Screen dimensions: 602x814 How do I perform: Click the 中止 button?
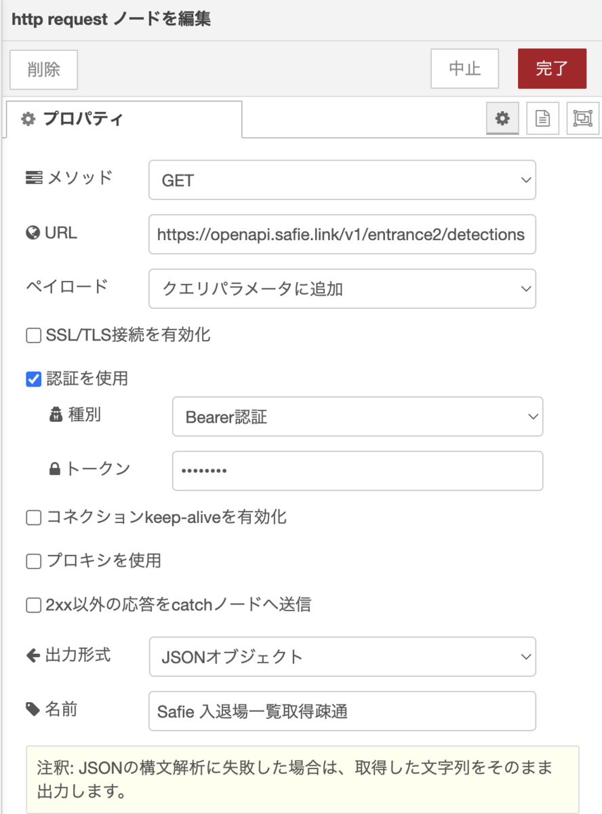465,69
